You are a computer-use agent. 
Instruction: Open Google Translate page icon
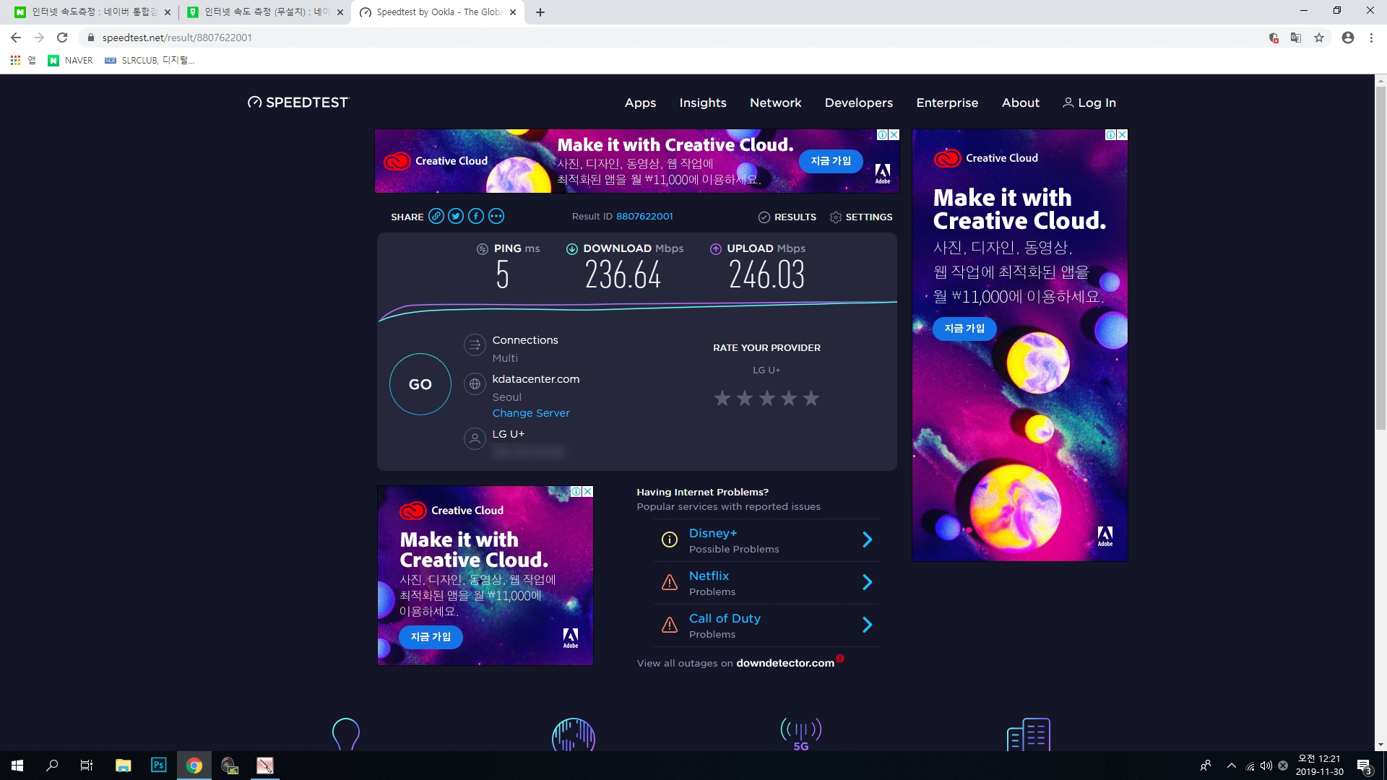coord(1296,38)
